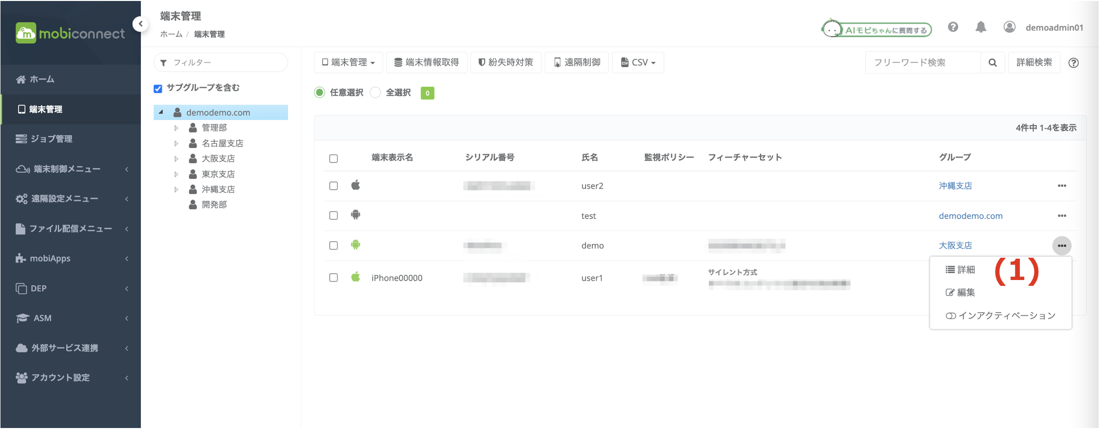Click the フリーワード検索 search field

[923, 63]
